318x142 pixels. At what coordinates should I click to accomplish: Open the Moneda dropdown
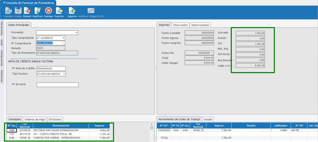pyautogui.click(x=63, y=48)
